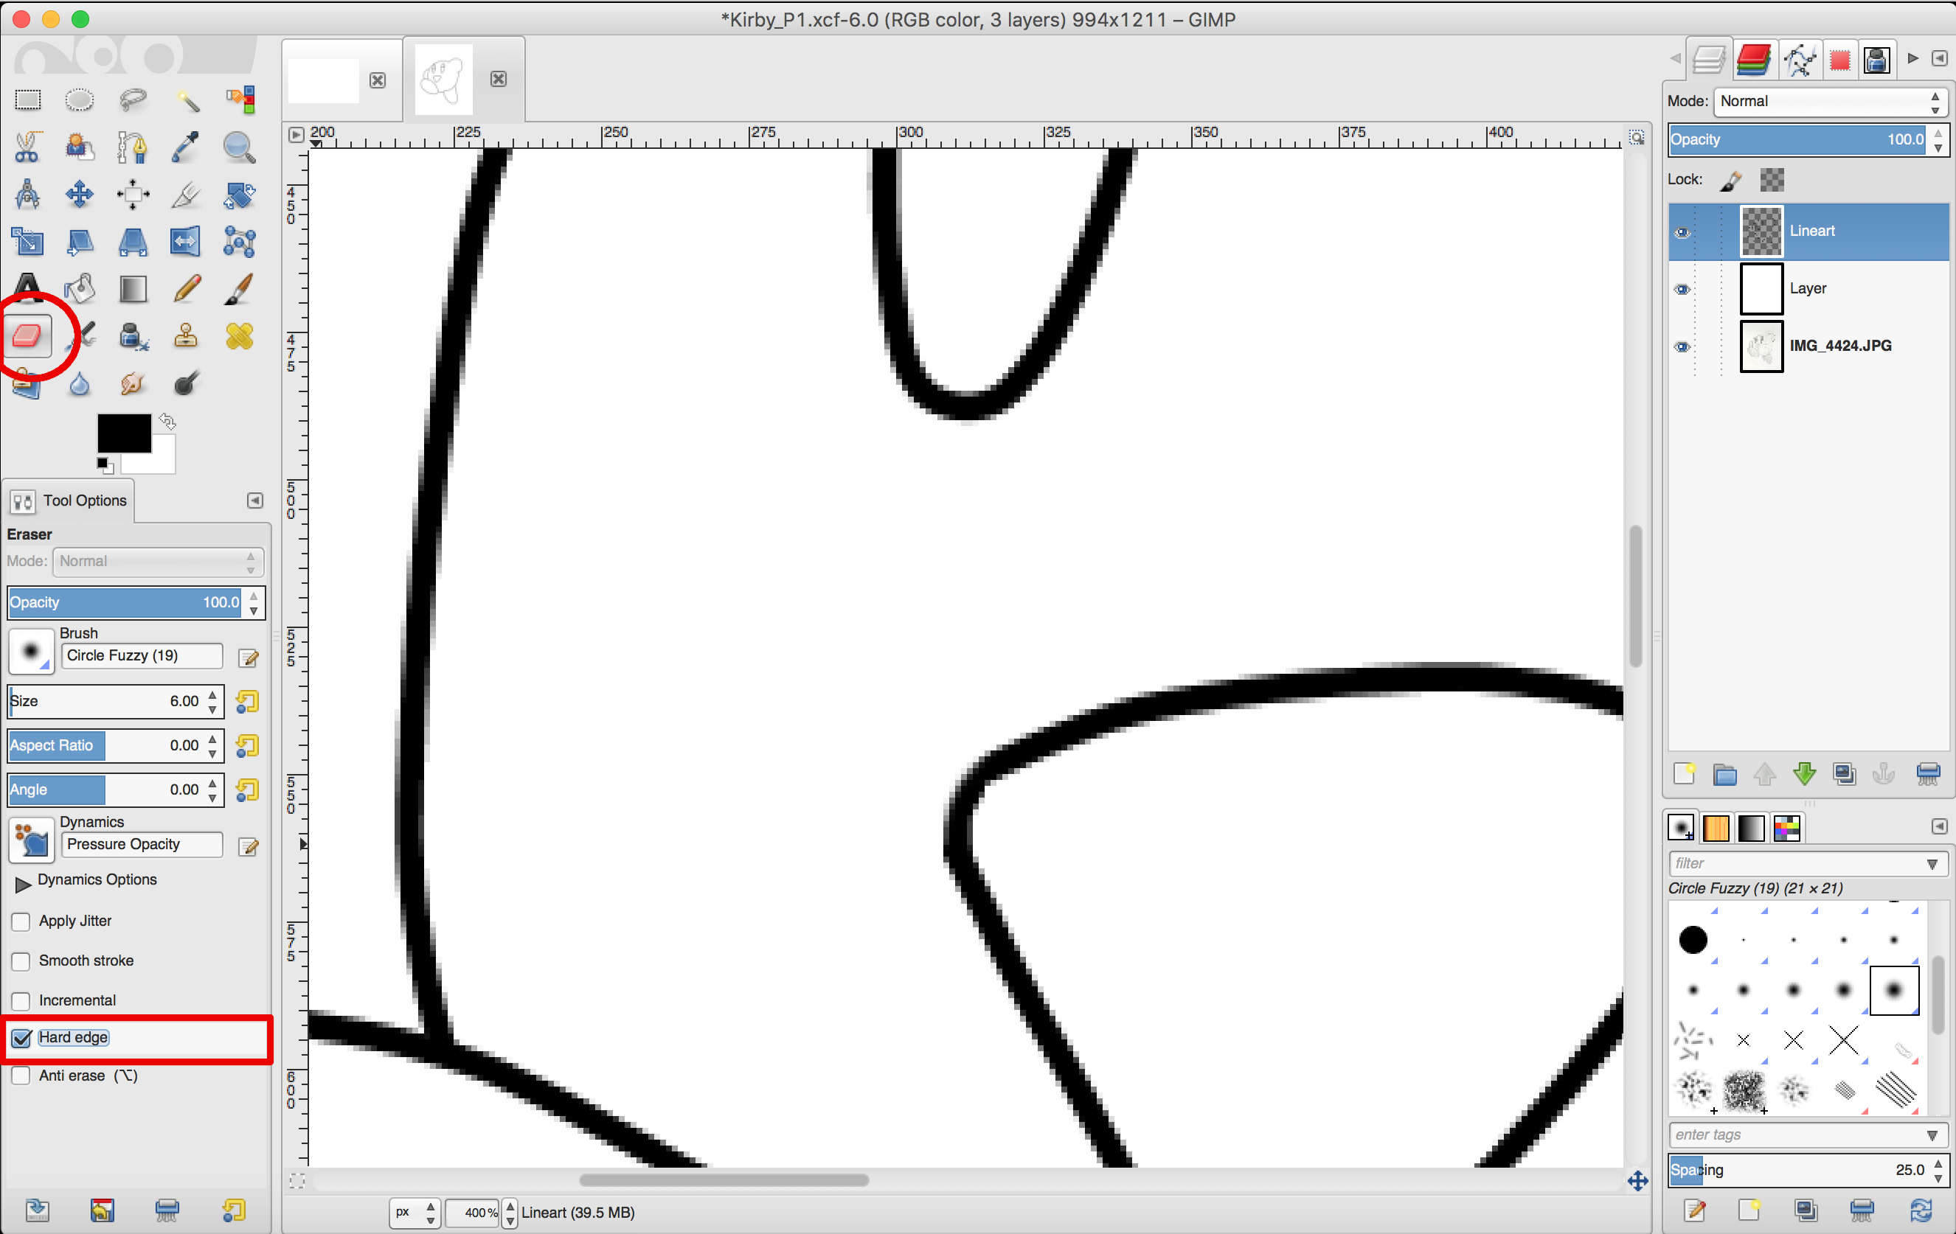Open the Tool Options panel menu
The height and width of the screenshot is (1234, 1956).
pyautogui.click(x=255, y=500)
